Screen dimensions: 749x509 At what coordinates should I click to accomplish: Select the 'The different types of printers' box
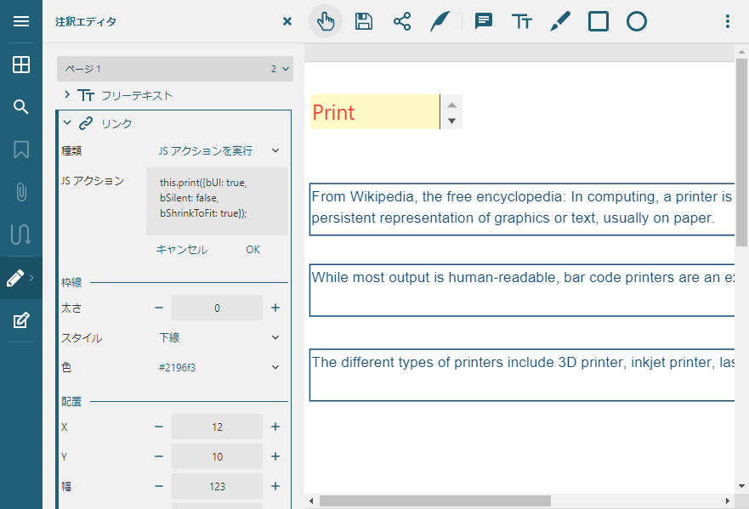(522, 375)
